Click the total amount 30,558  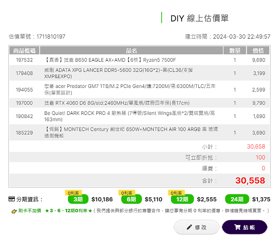(250, 180)
